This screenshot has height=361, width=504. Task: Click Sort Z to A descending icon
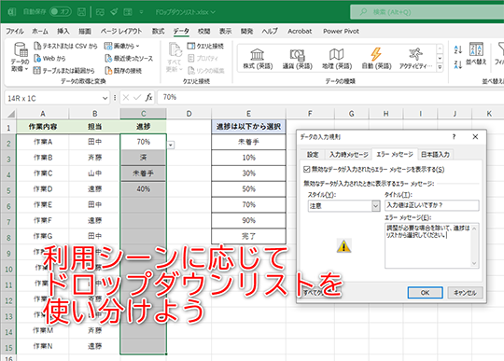457,64
